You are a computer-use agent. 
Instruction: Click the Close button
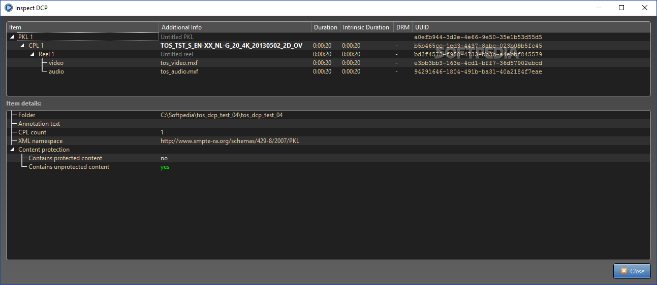[x=632, y=271]
